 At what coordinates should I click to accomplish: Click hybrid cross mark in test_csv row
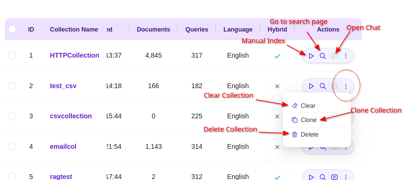[277, 86]
